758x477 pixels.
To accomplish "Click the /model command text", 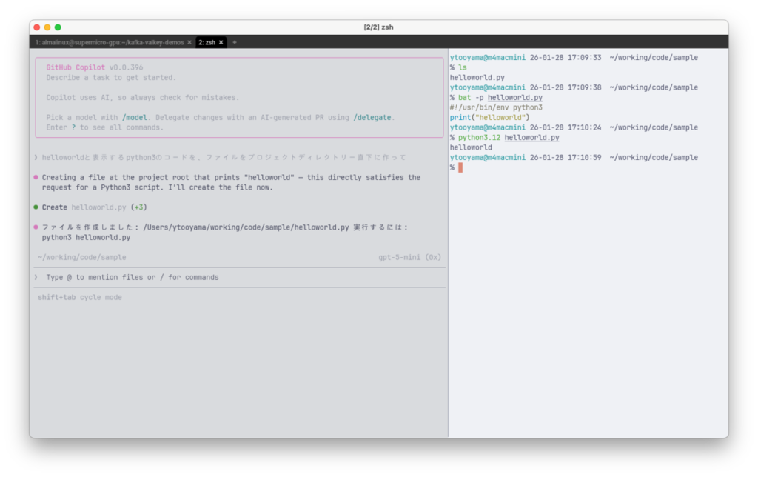I will [135, 118].
